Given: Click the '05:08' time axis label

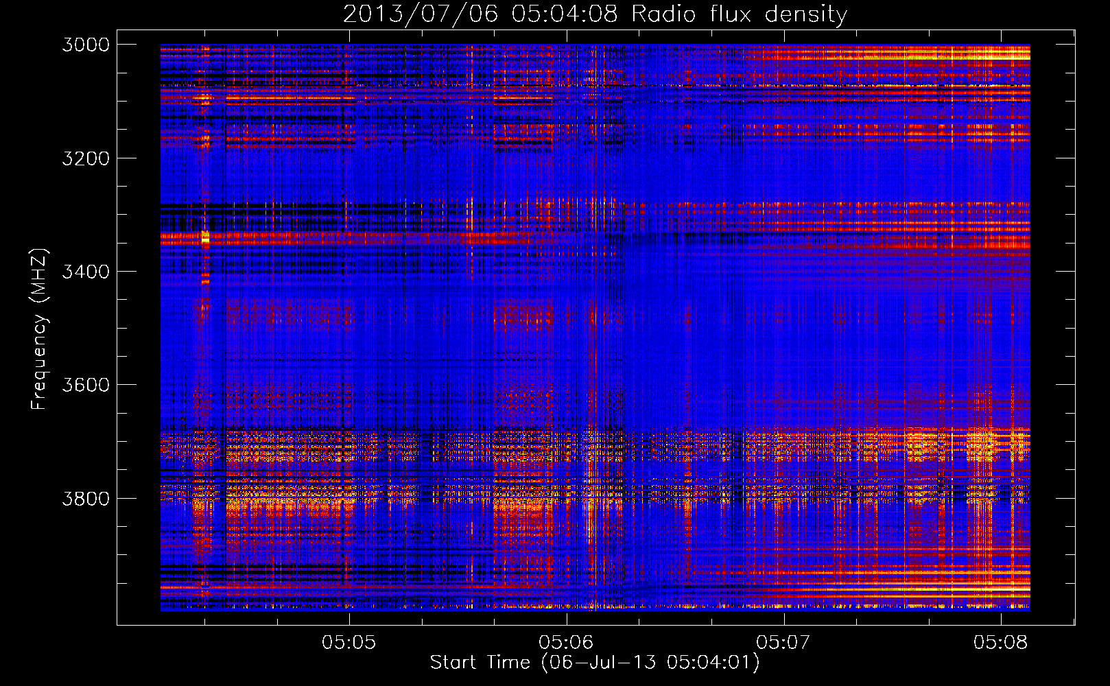Looking at the screenshot, I should (1000, 642).
